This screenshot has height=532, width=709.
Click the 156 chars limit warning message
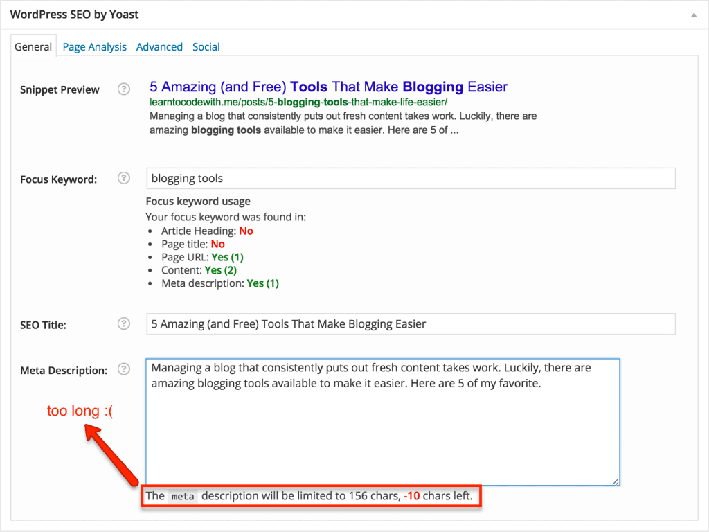click(x=311, y=496)
